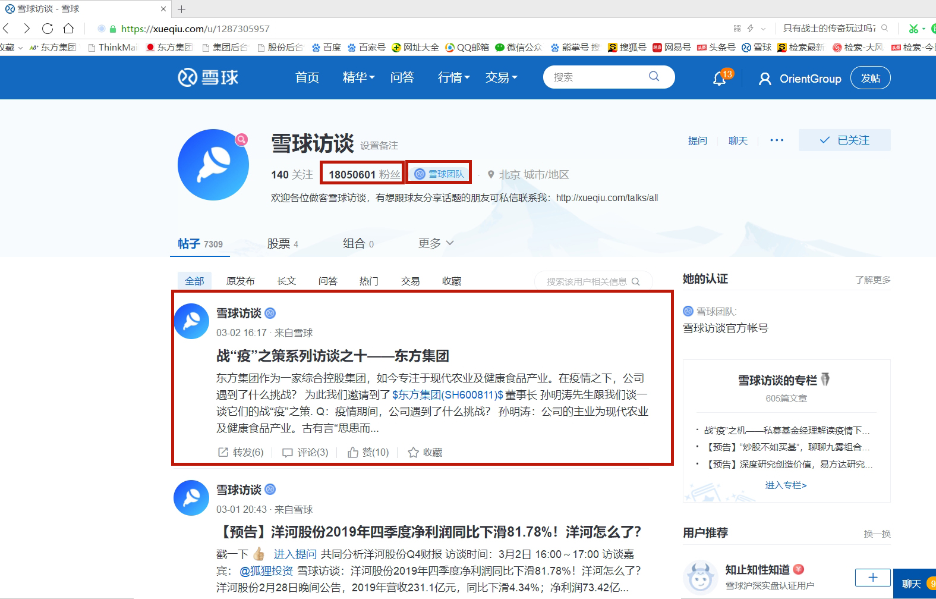Click 进入专栏> link
Viewport: 936px width, 599px height.
786,485
